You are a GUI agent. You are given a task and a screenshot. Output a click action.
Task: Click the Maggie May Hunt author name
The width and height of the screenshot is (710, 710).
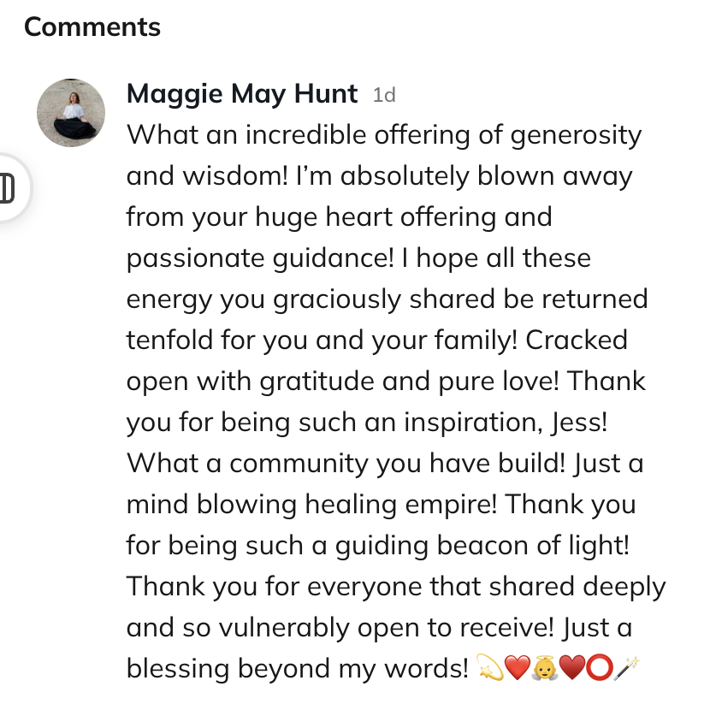[x=242, y=94]
